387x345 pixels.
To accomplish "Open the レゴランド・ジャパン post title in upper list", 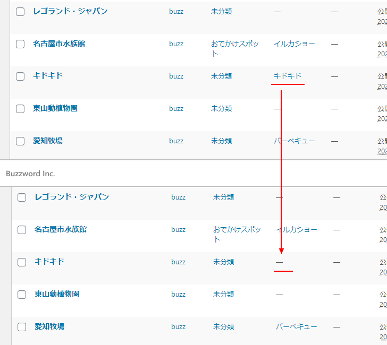I will pyautogui.click(x=70, y=11).
